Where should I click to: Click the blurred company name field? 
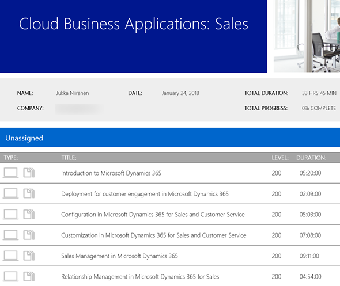79,109
